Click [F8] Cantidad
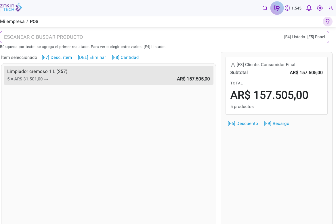The height and width of the screenshot is (224, 336). pyautogui.click(x=125, y=57)
